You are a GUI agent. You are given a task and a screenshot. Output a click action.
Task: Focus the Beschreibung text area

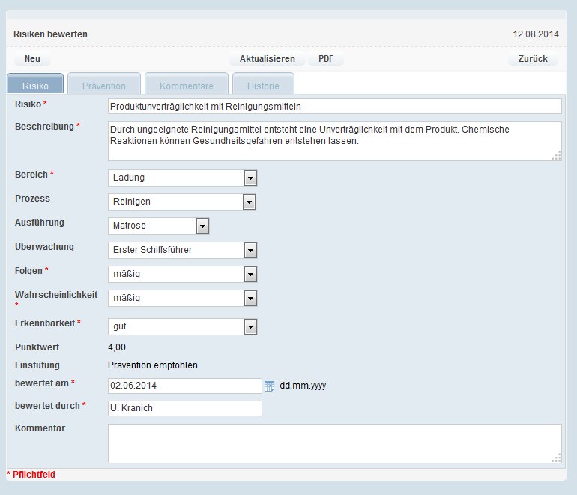pyautogui.click(x=334, y=141)
